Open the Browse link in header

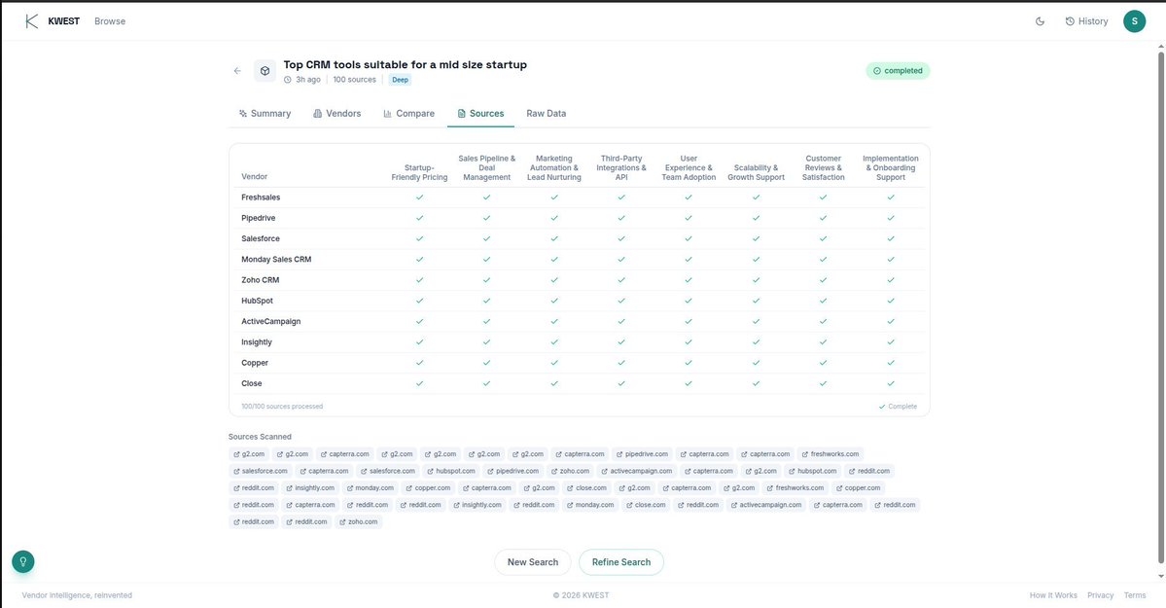[x=110, y=21]
